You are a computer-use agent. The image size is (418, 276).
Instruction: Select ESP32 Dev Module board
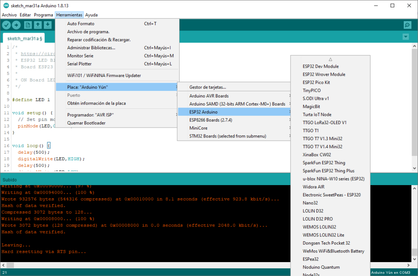[x=330, y=66]
